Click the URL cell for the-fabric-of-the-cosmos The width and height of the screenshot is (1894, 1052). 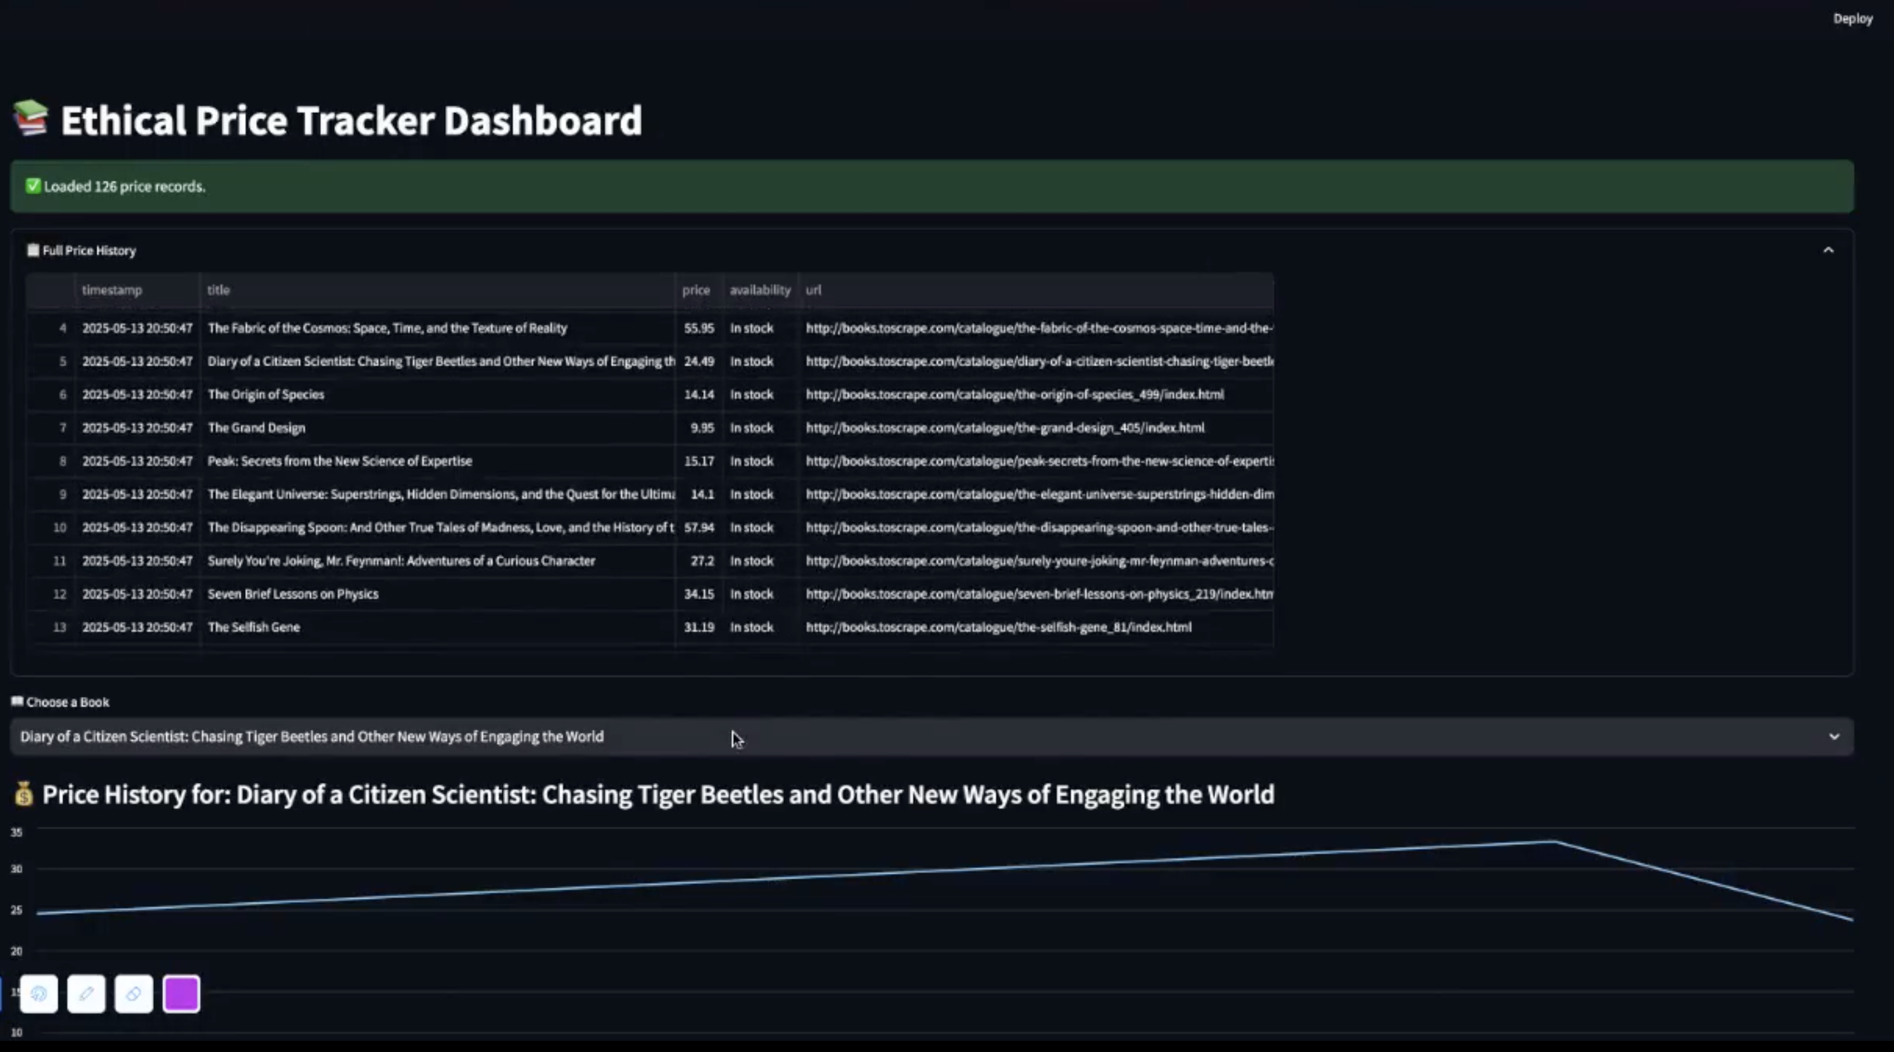pyautogui.click(x=1036, y=328)
